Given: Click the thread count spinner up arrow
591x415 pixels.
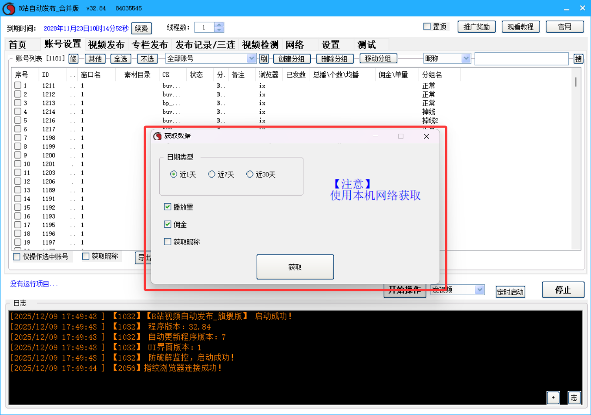Looking at the screenshot, I should click(219, 25).
